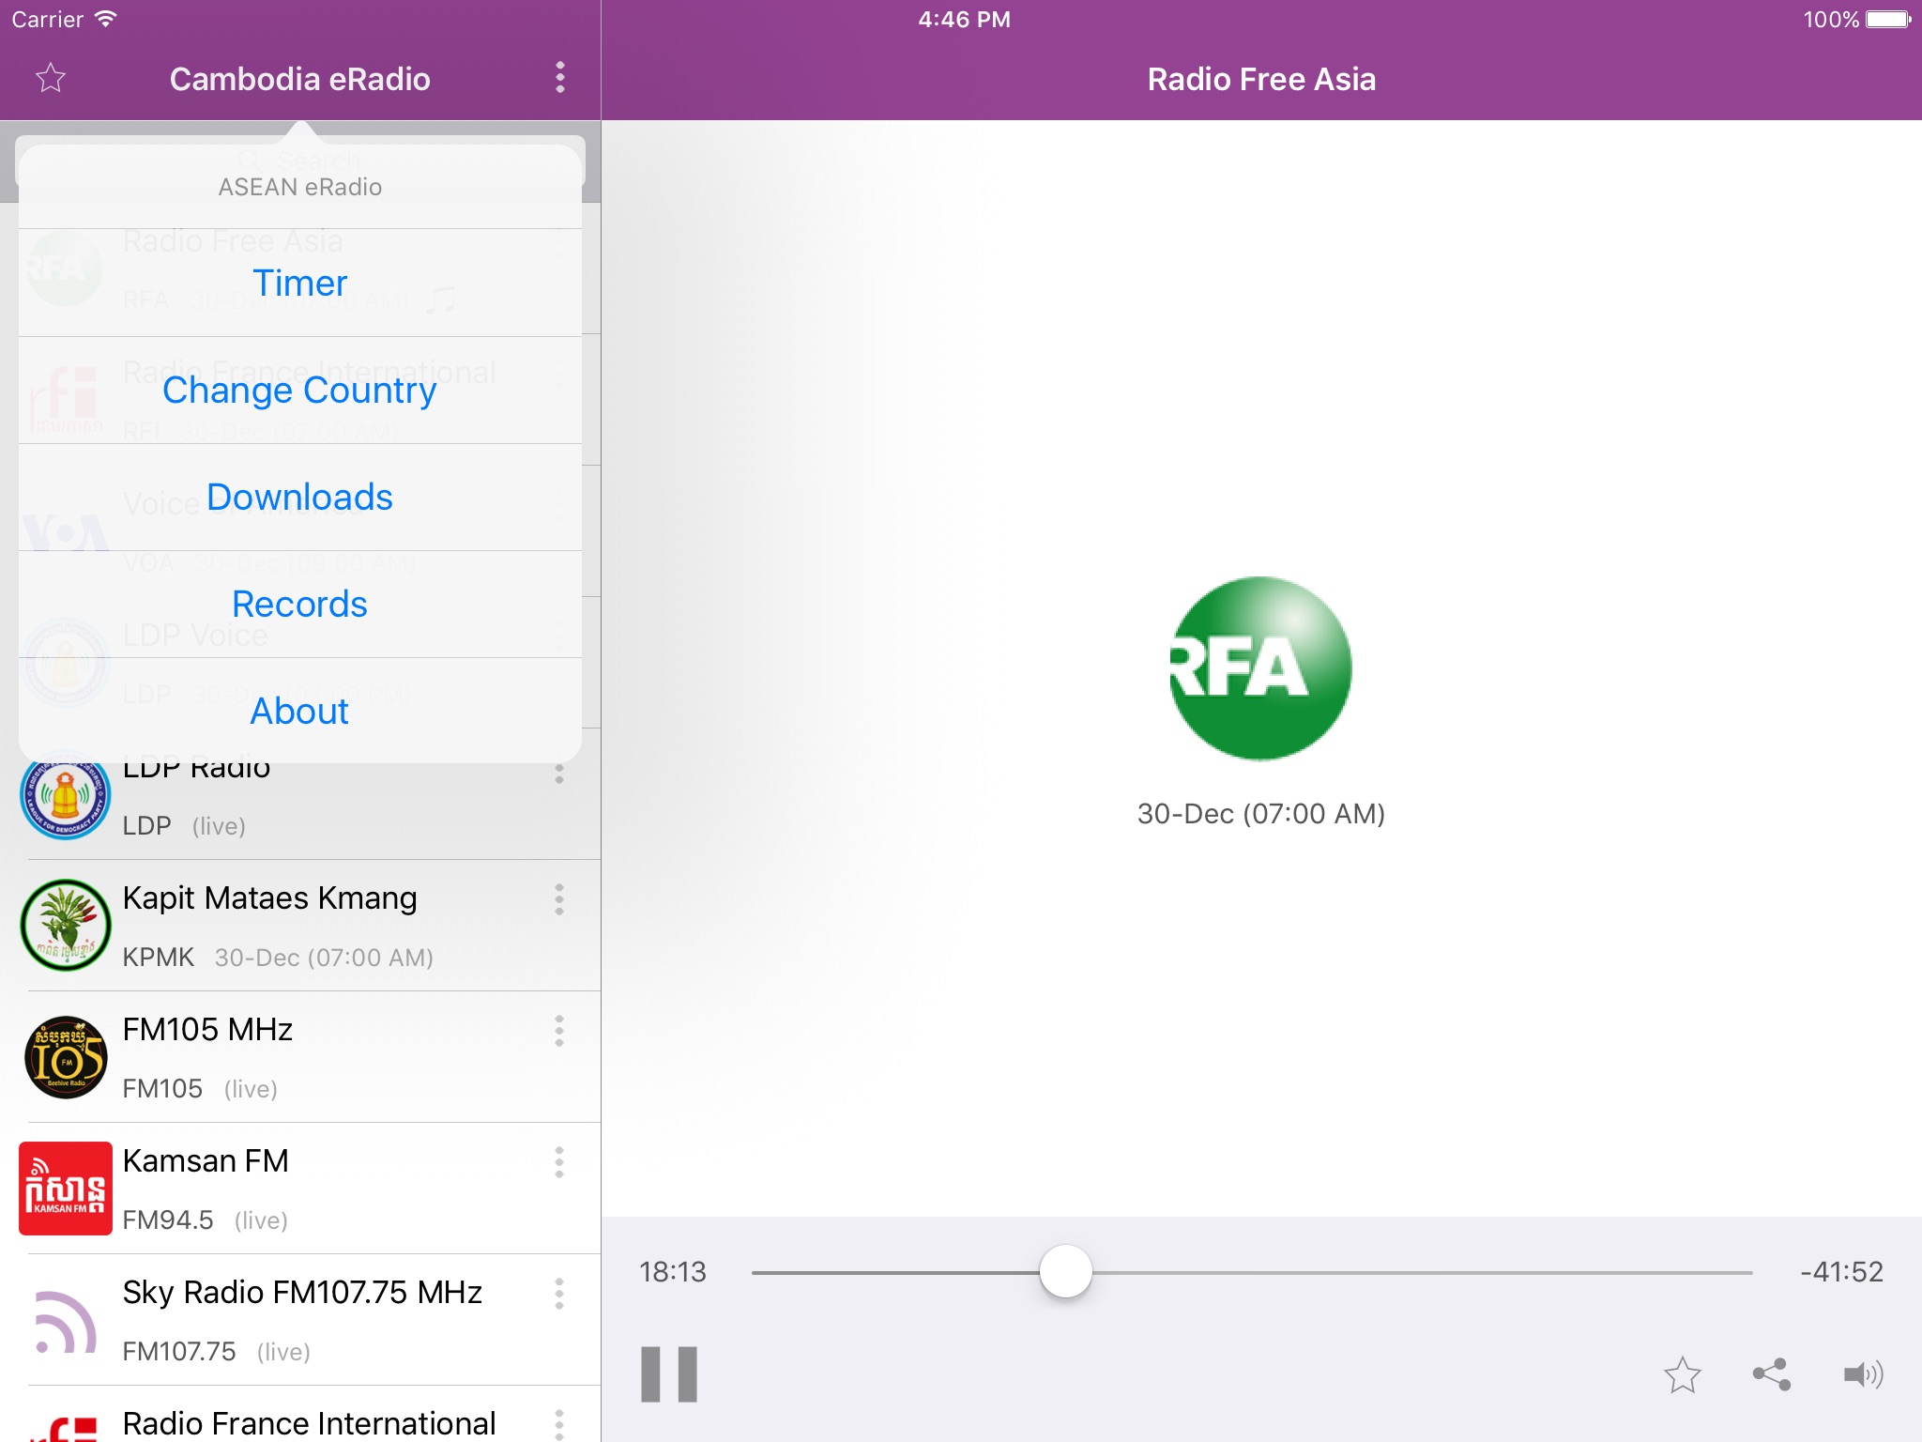Screen dimensions: 1922x1442
Task: Tap the favorites star in the header
Action: [51, 78]
